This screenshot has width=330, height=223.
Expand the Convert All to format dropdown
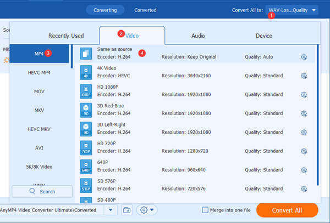(291, 10)
